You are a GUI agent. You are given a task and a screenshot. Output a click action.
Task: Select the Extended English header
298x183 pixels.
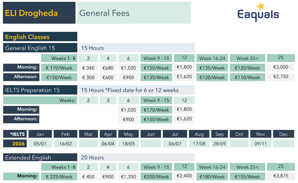tap(40, 157)
